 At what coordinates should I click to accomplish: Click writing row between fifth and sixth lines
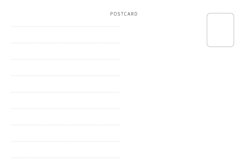[65, 100]
